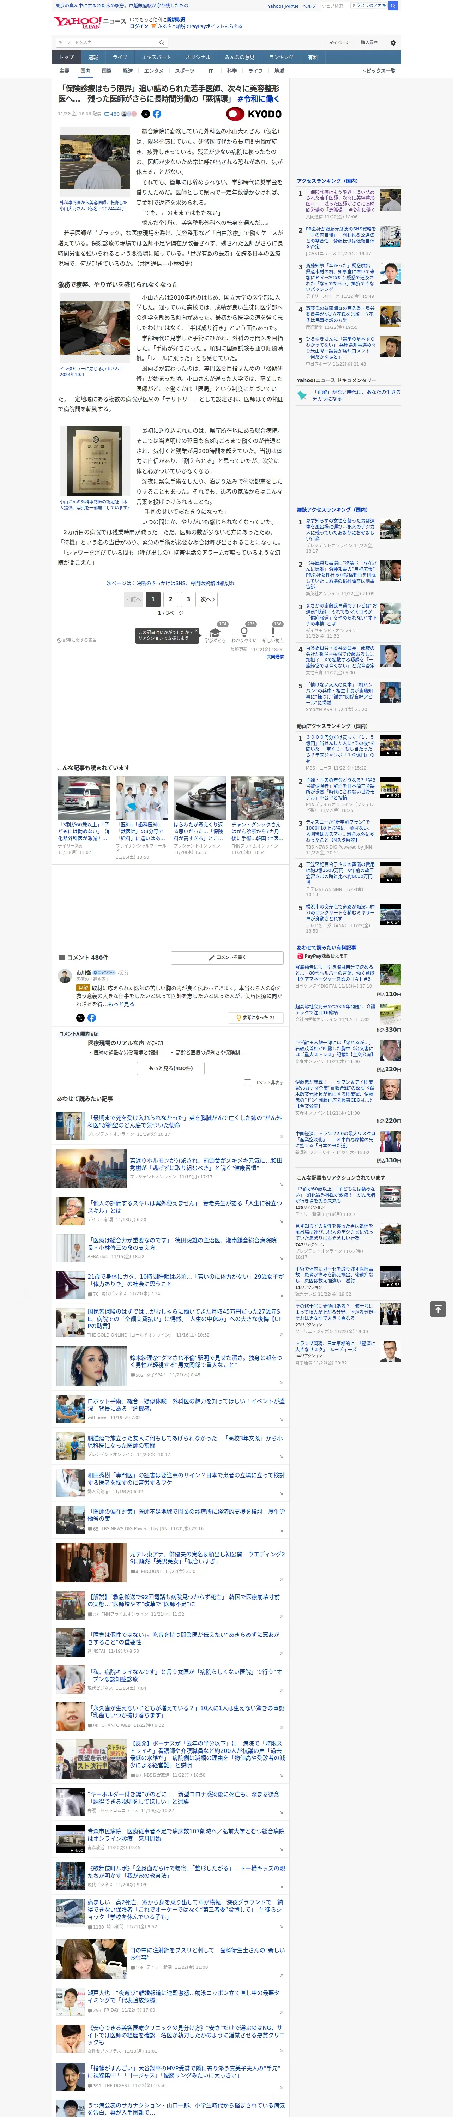453x2117 pixels.
Task: Expand all comments with もっと見る(480件)
Action: pos(171,1068)
